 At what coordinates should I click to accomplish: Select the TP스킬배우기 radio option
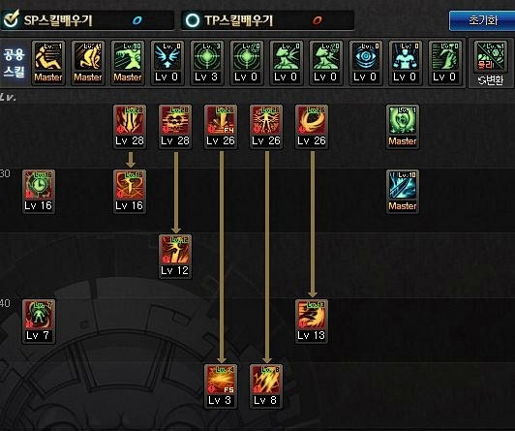tap(193, 20)
